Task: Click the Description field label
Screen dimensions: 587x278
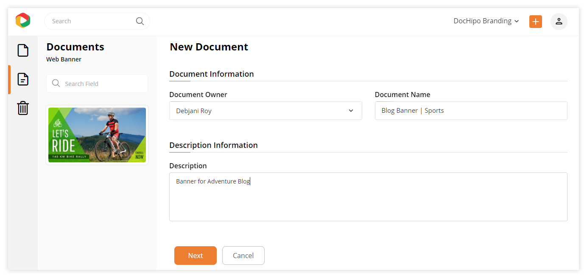Action: [x=188, y=166]
